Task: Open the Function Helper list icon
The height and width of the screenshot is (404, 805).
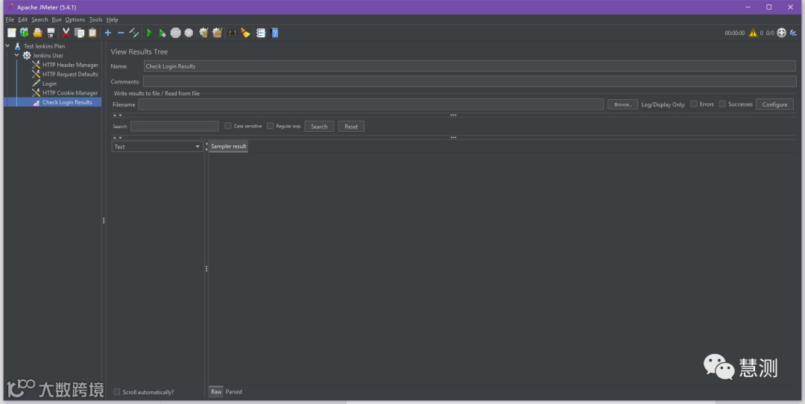Action: pyautogui.click(x=261, y=33)
